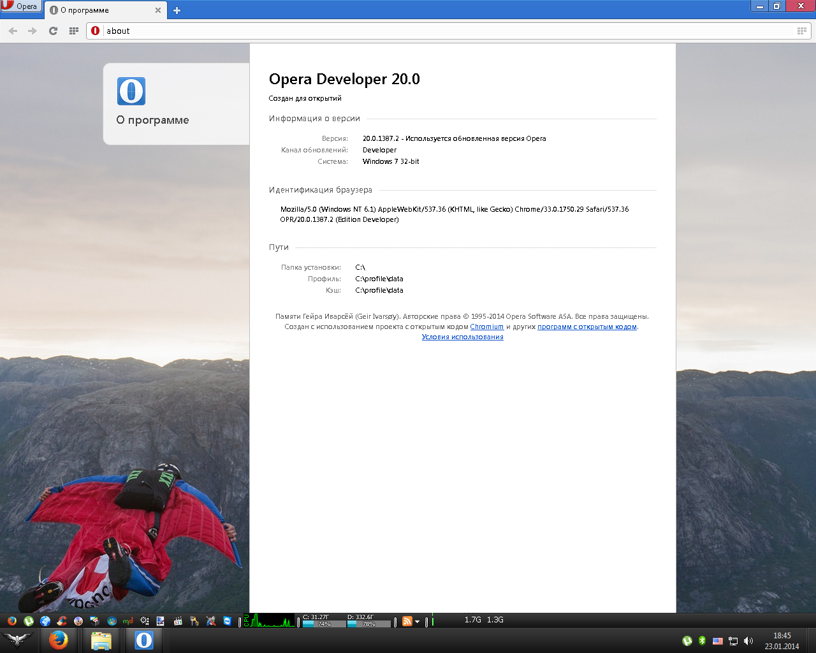Image resolution: width=816 pixels, height=653 pixels.
Task: Click the browser Forward arrow
Action: pyautogui.click(x=33, y=31)
